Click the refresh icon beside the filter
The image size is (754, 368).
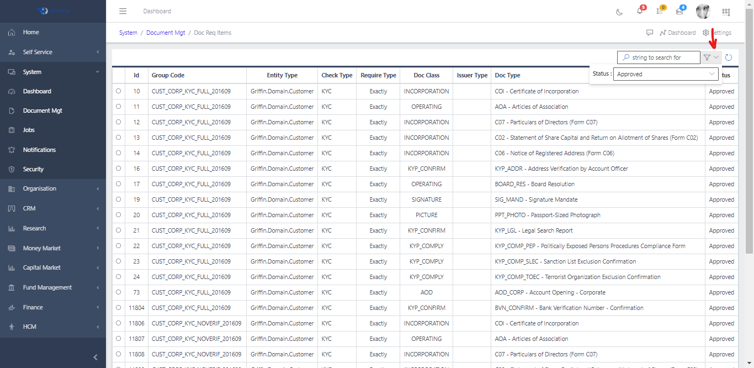729,57
